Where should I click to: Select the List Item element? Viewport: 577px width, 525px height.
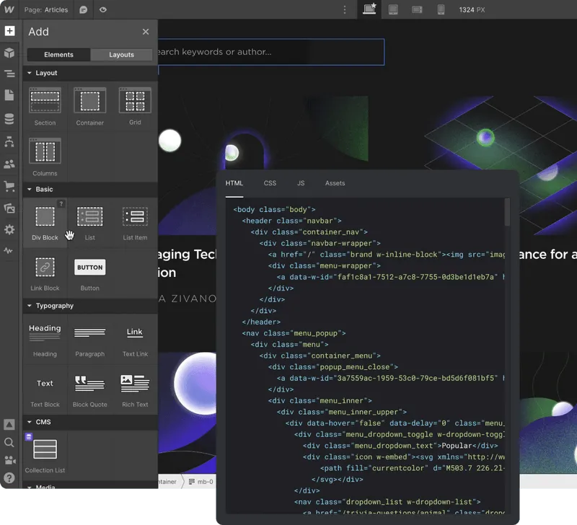coord(135,222)
